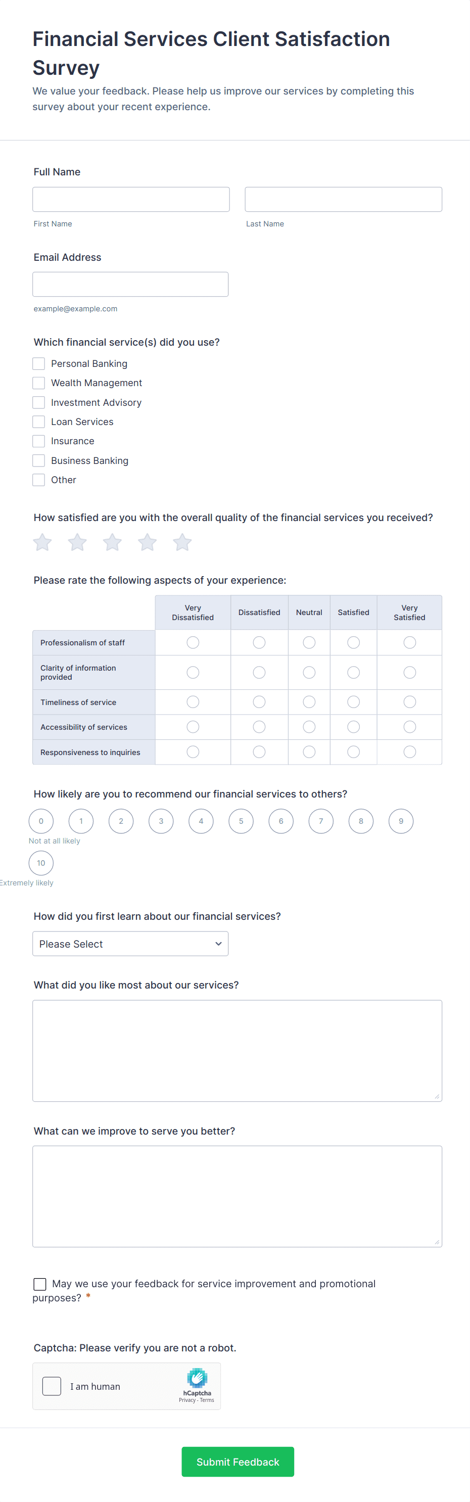
Task: Select the third star for overall satisfaction
Action: point(112,542)
